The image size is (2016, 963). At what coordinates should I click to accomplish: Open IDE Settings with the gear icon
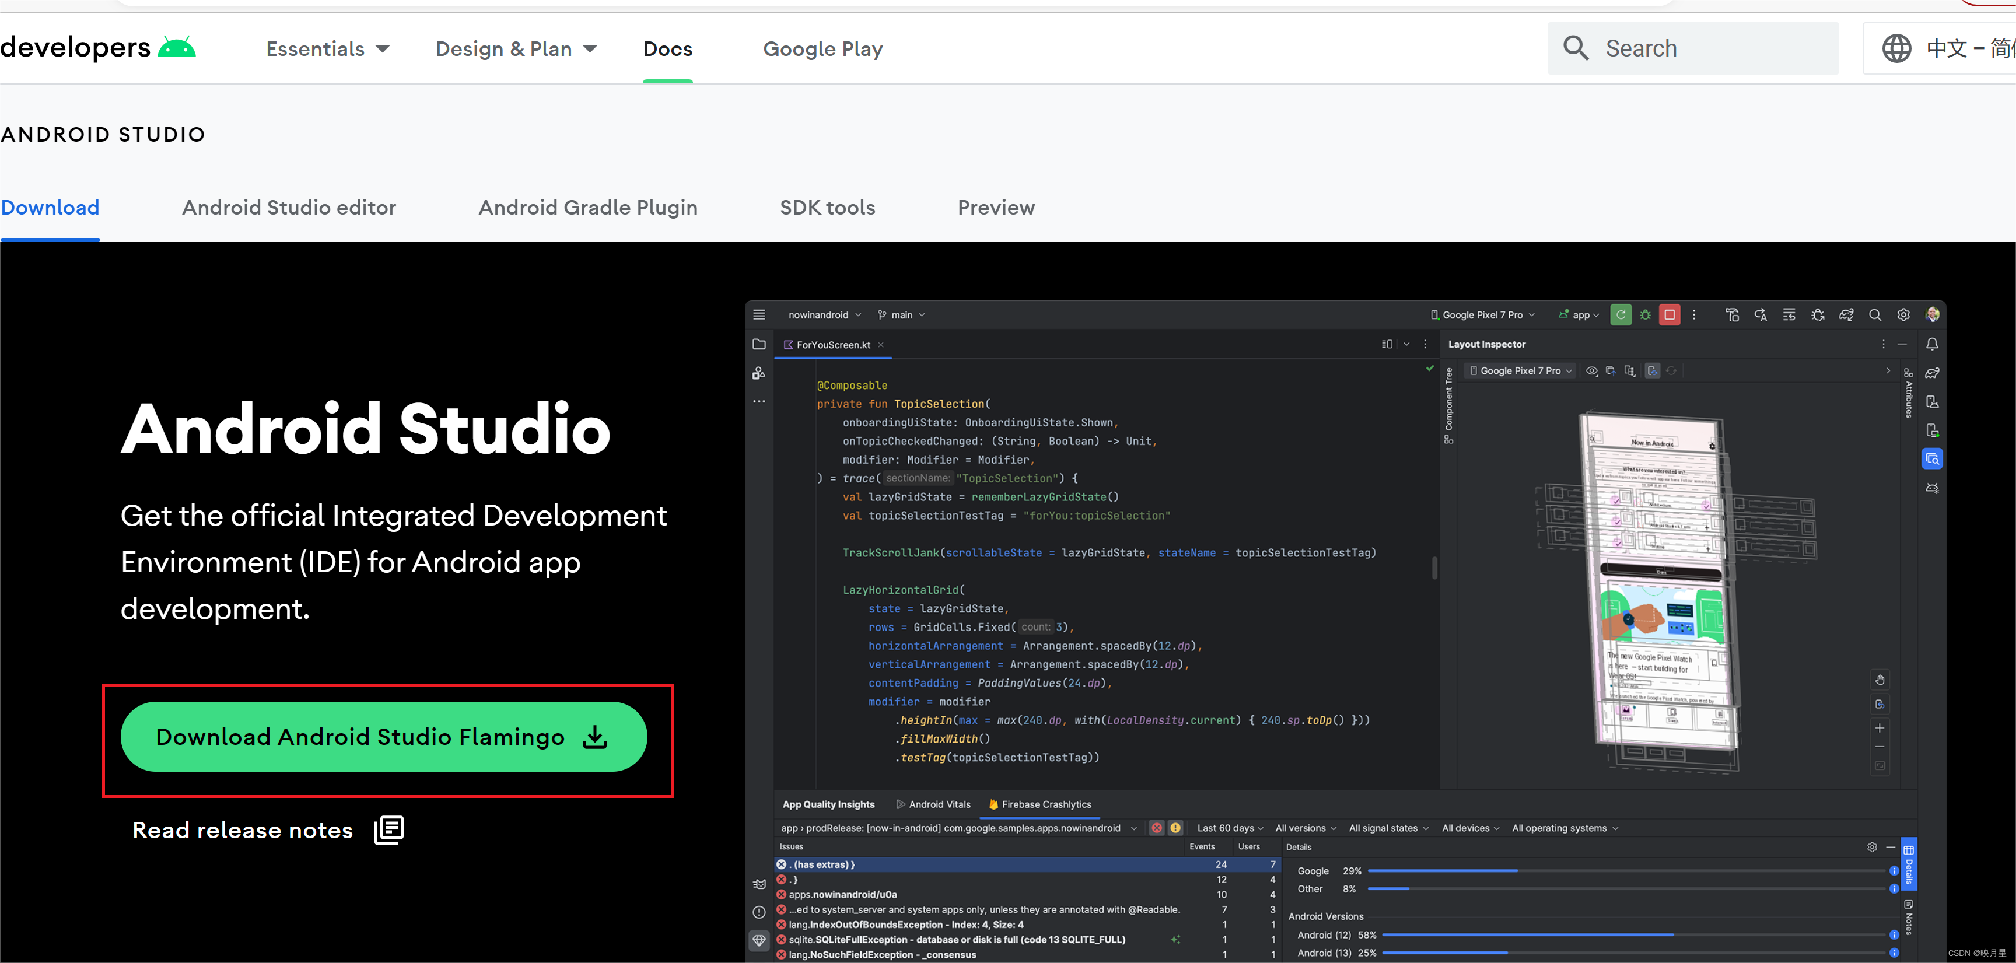point(1903,314)
